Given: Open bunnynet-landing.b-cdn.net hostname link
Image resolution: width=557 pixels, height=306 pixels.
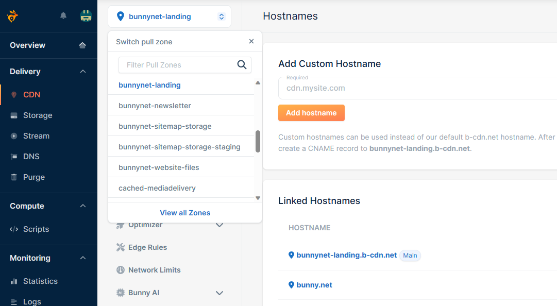Looking at the screenshot, I should [346, 255].
